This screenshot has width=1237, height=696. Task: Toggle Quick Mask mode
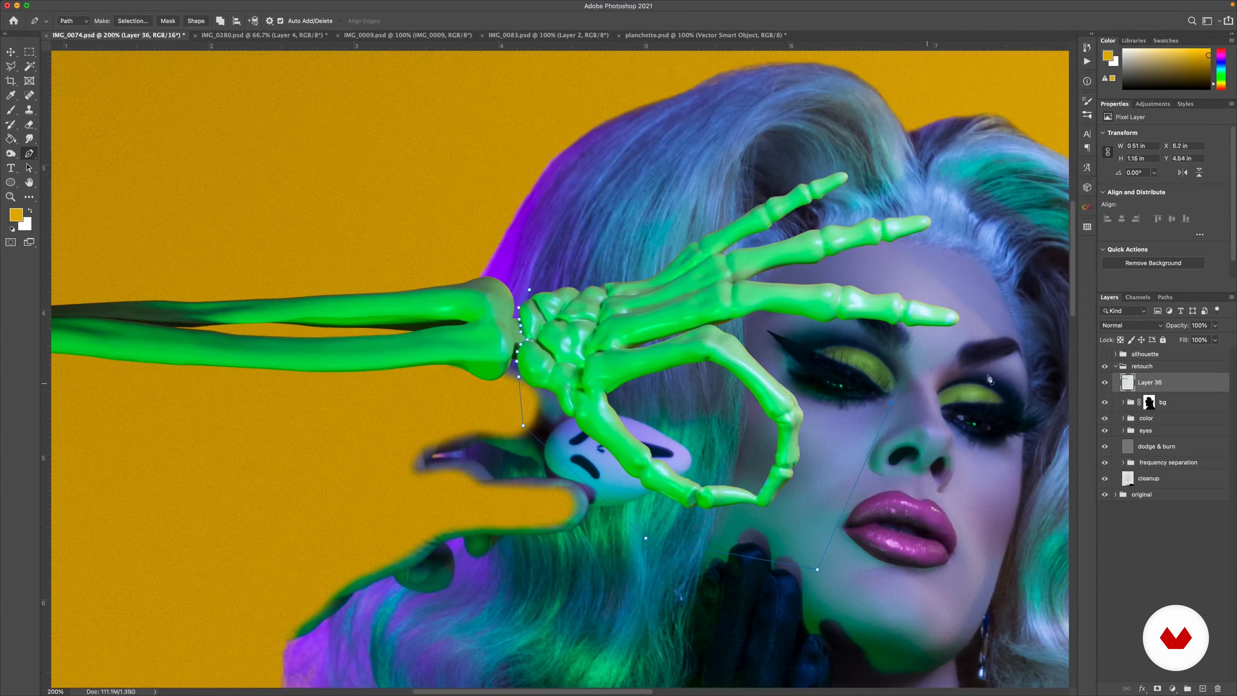(11, 242)
